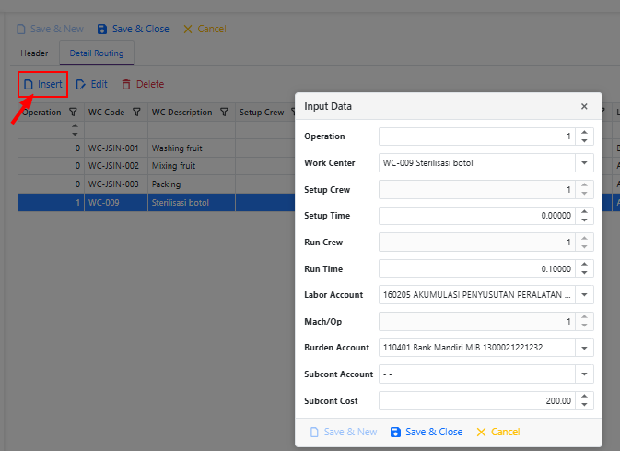620x451 pixels.
Task: Click Save & Close in the top toolbar
Action: point(134,29)
